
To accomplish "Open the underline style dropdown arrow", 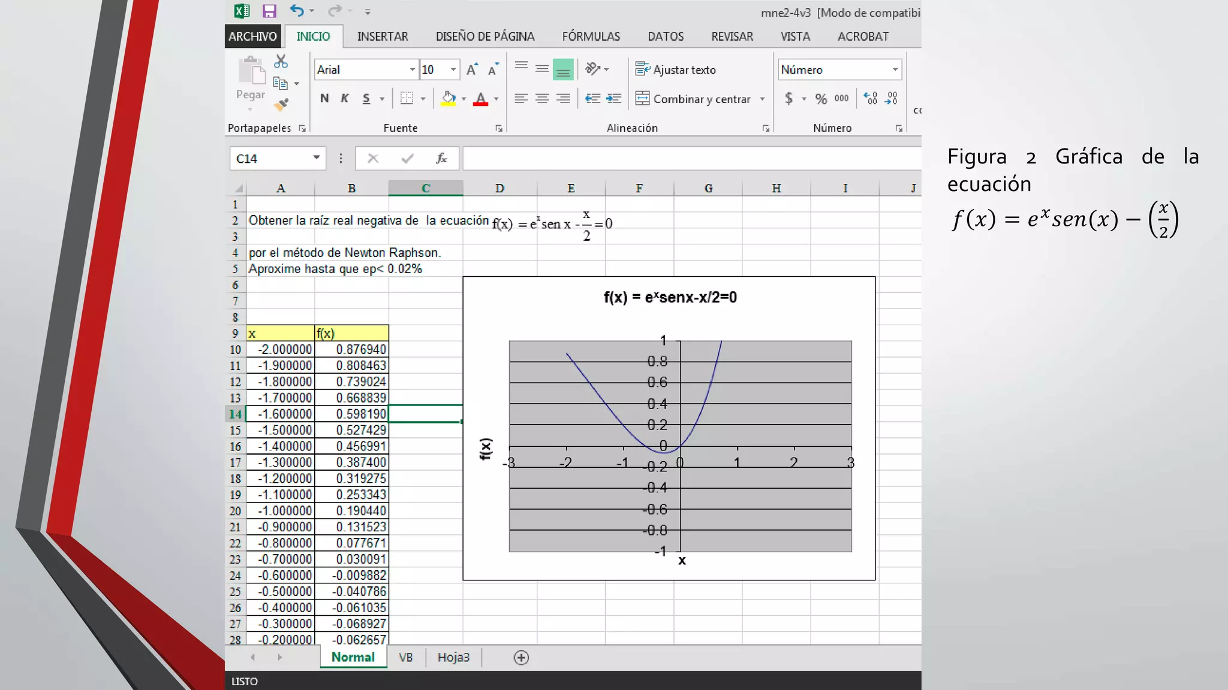I will [x=382, y=99].
